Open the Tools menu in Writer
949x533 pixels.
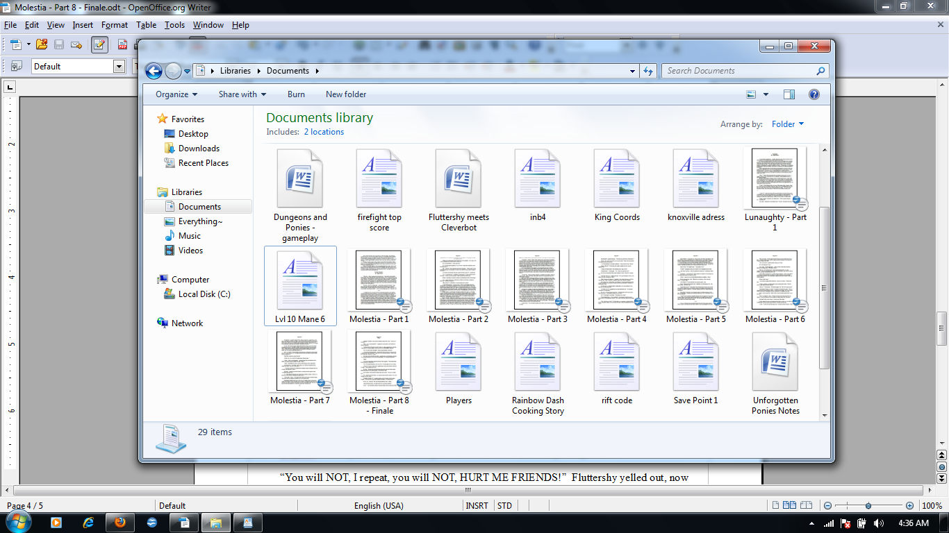coord(174,25)
